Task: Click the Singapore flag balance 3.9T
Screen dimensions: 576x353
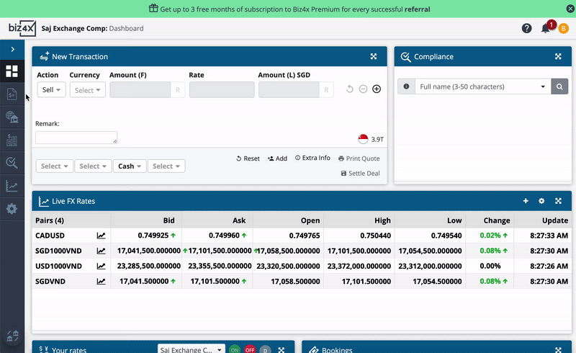Action: tap(371, 139)
